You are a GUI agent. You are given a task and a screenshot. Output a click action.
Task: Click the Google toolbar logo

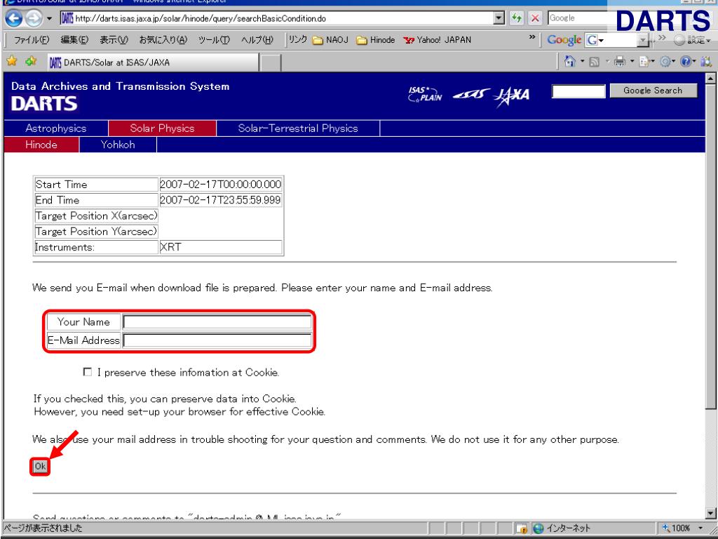click(564, 40)
